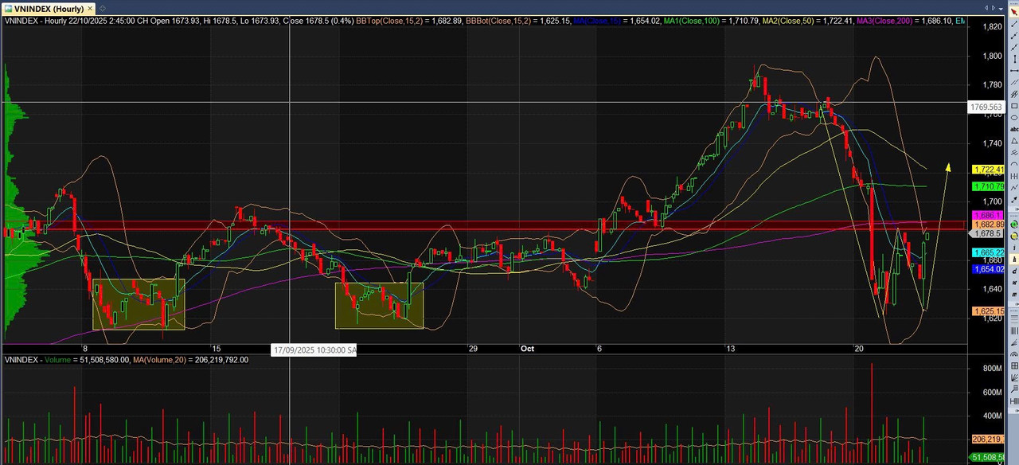
Task: Select the Fibonacci retracement lines tool
Action: [1013, 318]
